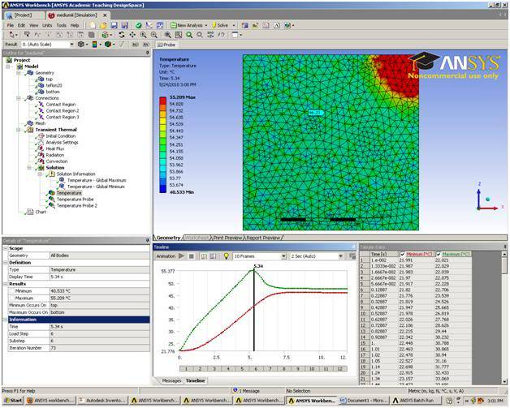The image size is (510, 408).
Task: Switch to Autodesk Inventor taskbar item
Action: [102, 400]
